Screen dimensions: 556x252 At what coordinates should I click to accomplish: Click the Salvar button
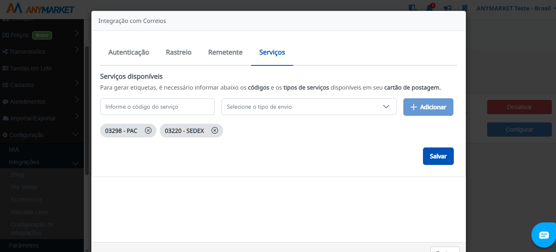[x=438, y=156]
